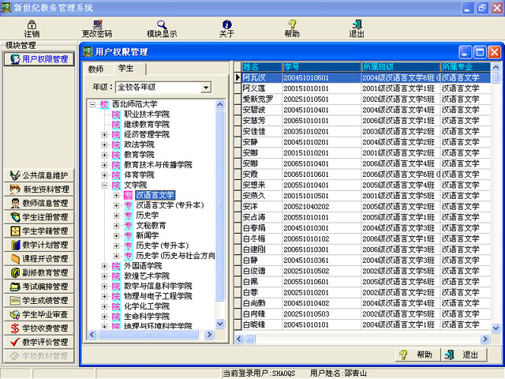505x379 pixels.
Task: Select 数学与信息科学学院 tree item
Action: click(158, 286)
